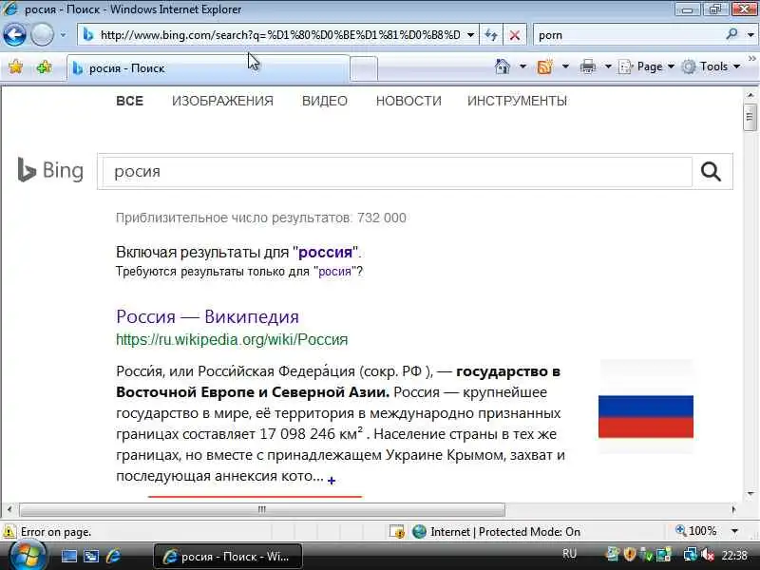Click the network connection tray icon
This screenshot has width=760, height=570.
[x=690, y=555]
